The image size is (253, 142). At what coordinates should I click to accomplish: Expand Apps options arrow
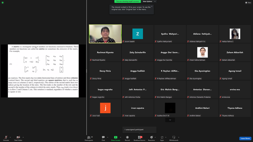pyautogui.click(x=166, y=137)
